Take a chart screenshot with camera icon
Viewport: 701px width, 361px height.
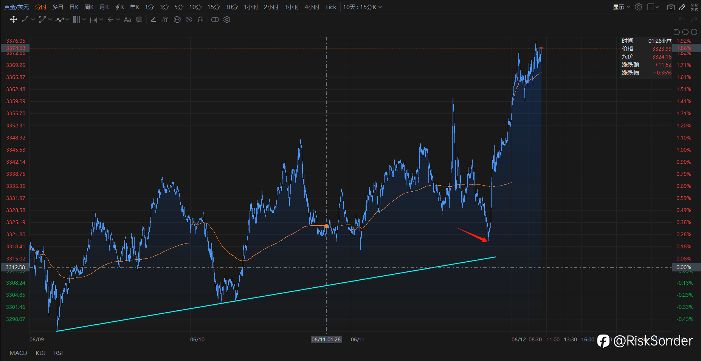(671, 7)
